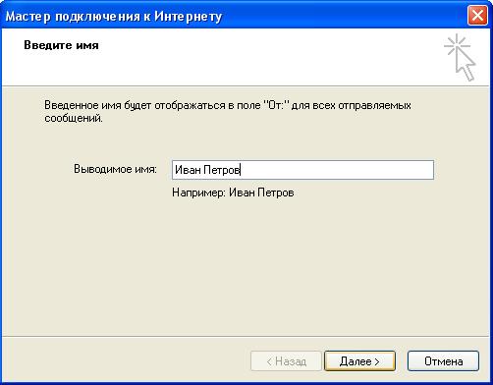
Task: Close the Мастер подключения к Интернету window
Action: pos(477,15)
